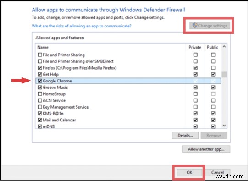Toggle Private checkbox for HomeGroup
249x181 pixels.
coord(195,94)
